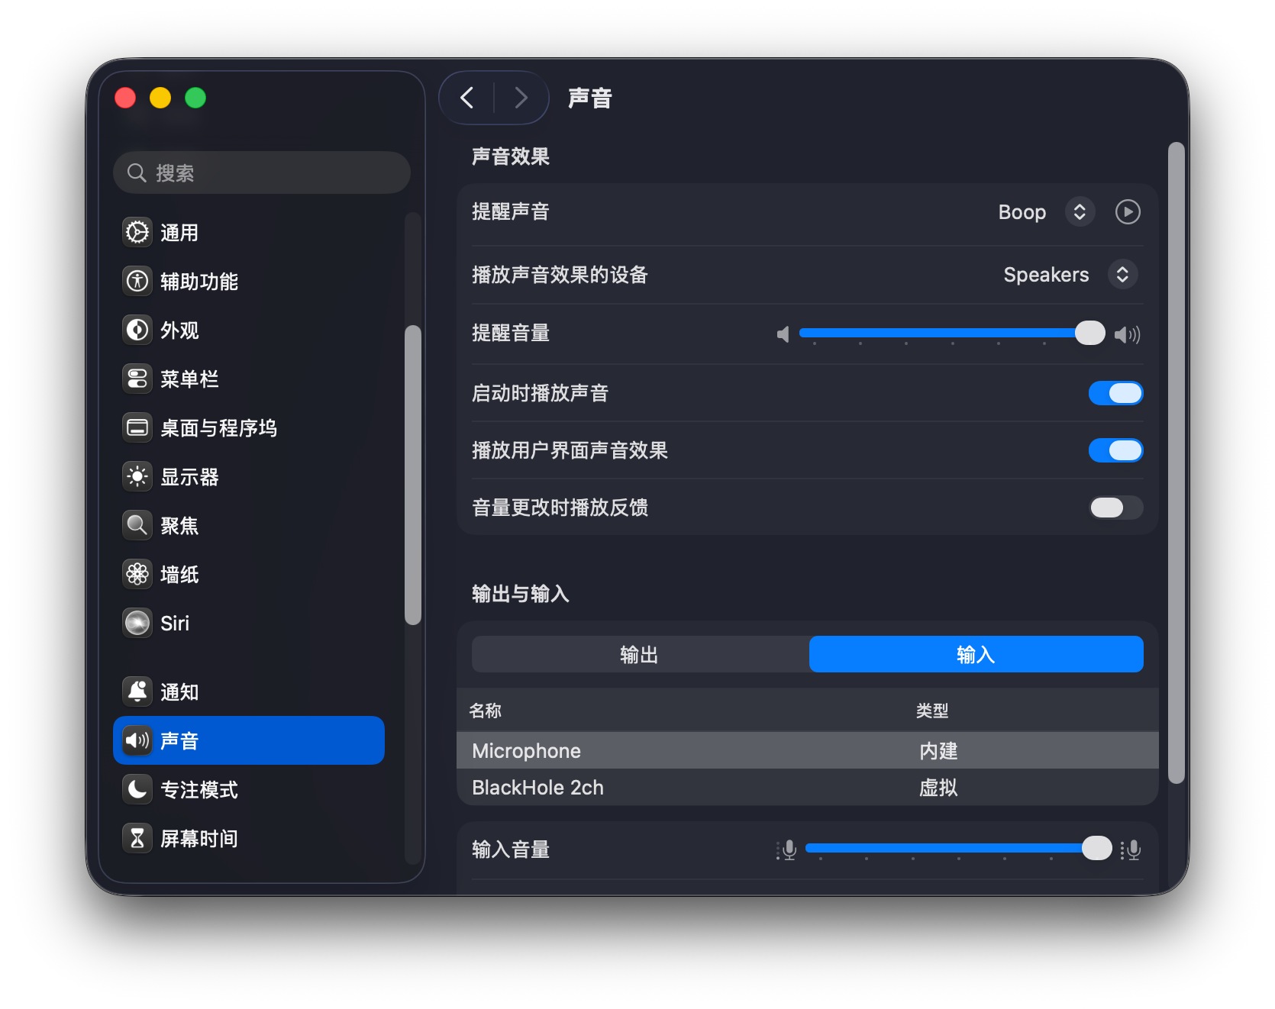This screenshot has height=1009, width=1275.
Task: Adjust the 提醒音量 slider knob
Action: coord(1089,333)
